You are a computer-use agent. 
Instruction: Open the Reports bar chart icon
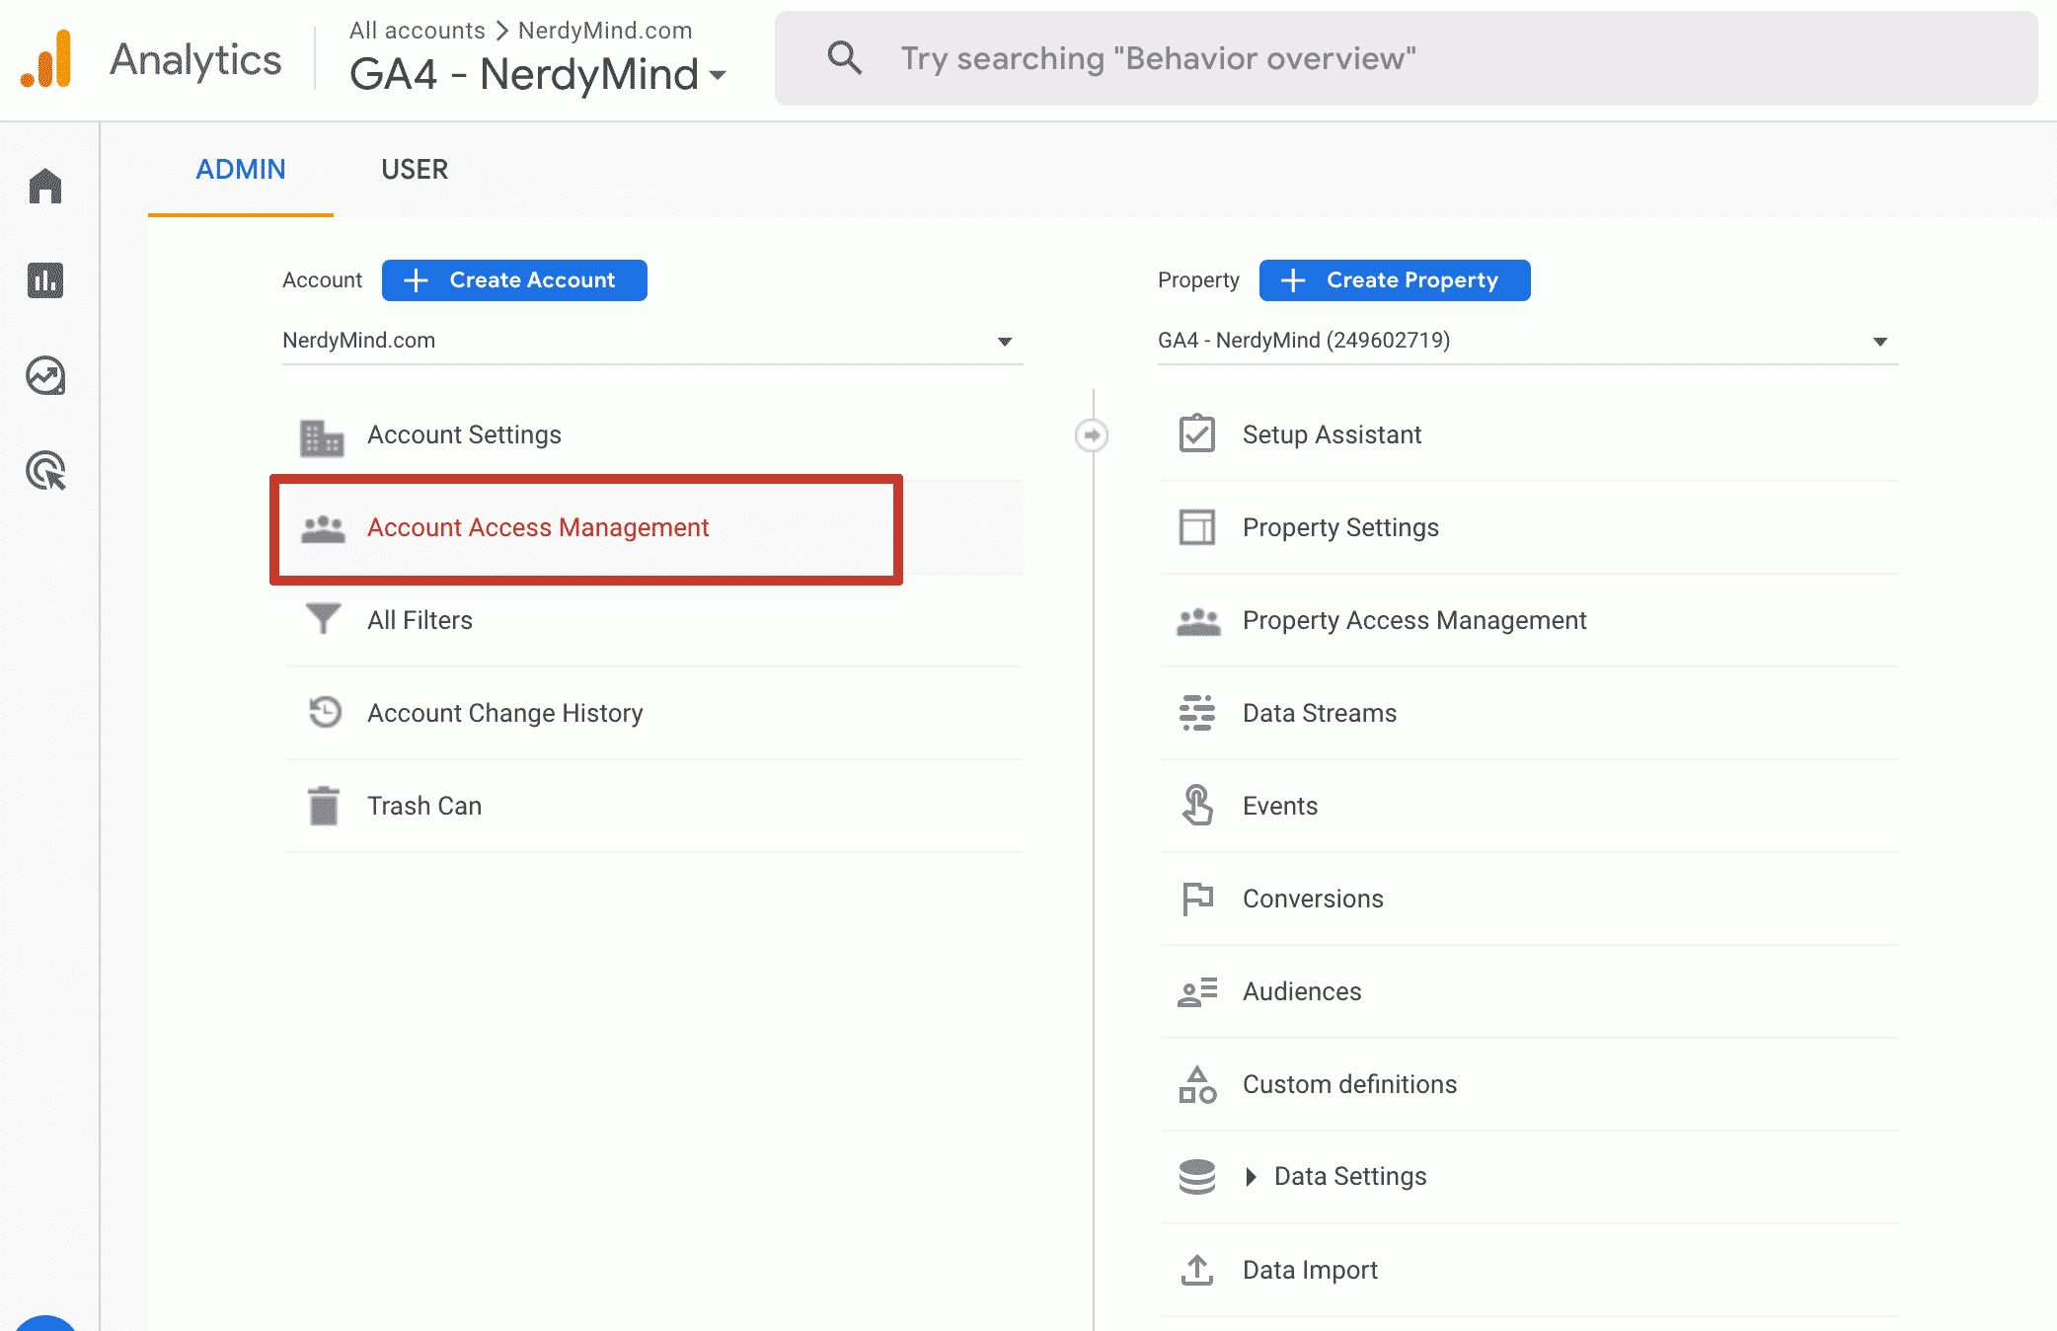pos(45,280)
